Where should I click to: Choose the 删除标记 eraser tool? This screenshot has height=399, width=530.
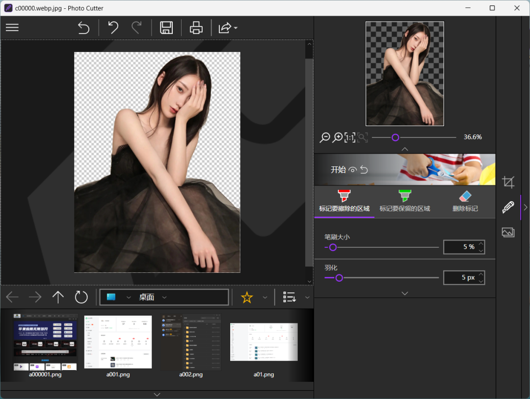pyautogui.click(x=465, y=201)
